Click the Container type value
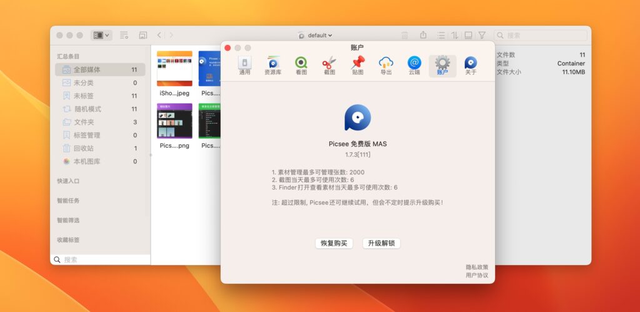The image size is (640, 312). coord(571,64)
